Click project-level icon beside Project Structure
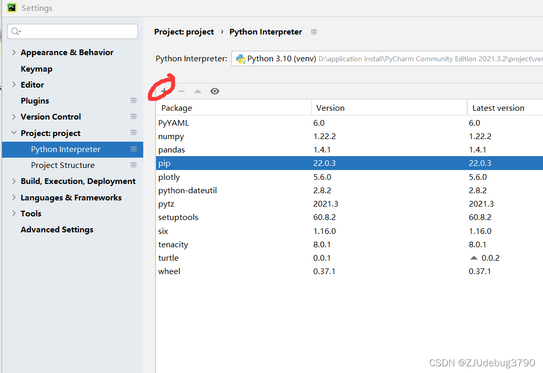 133,165
